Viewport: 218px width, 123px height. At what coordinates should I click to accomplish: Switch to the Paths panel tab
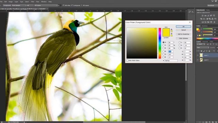(x=212, y=42)
